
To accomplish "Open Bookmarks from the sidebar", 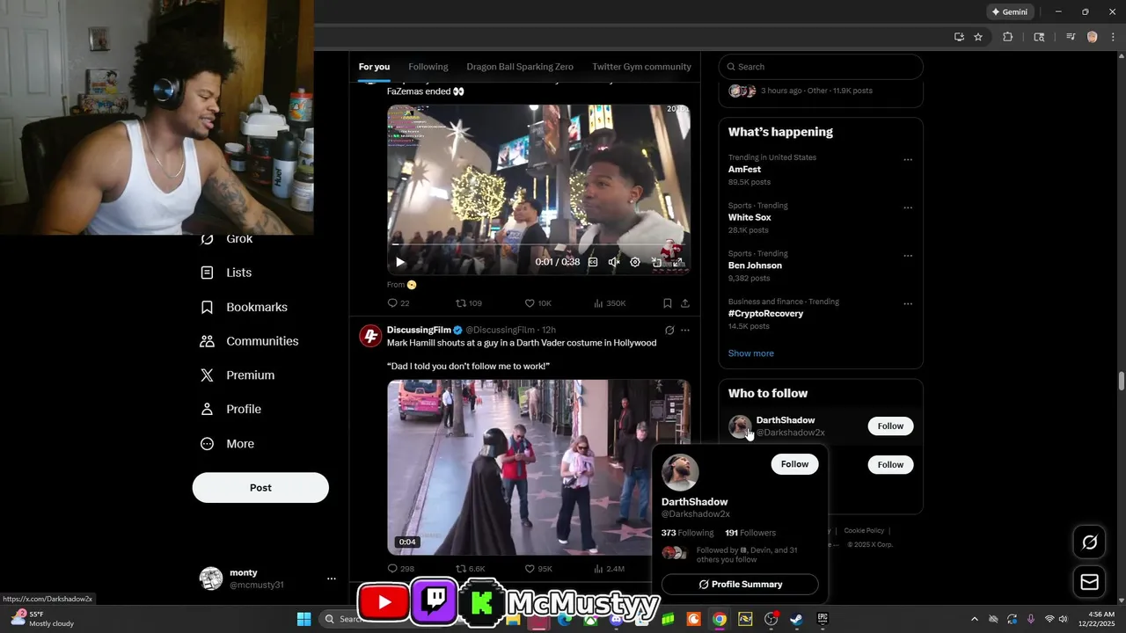I will (x=244, y=307).
